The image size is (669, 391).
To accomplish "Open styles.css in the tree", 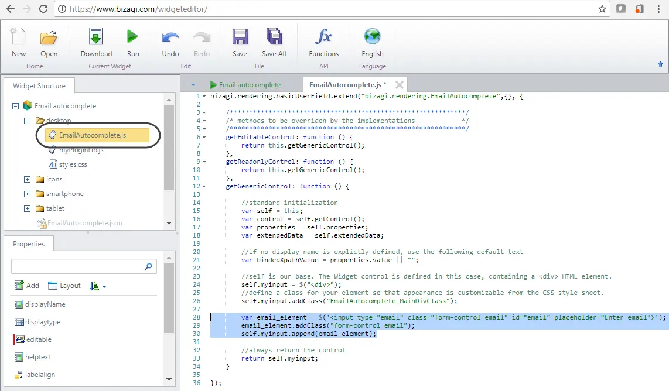I will pyautogui.click(x=68, y=164).
